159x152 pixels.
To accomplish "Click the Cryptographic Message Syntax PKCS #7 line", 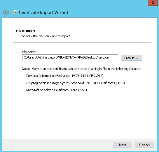I will pyautogui.click(x=76, y=83).
